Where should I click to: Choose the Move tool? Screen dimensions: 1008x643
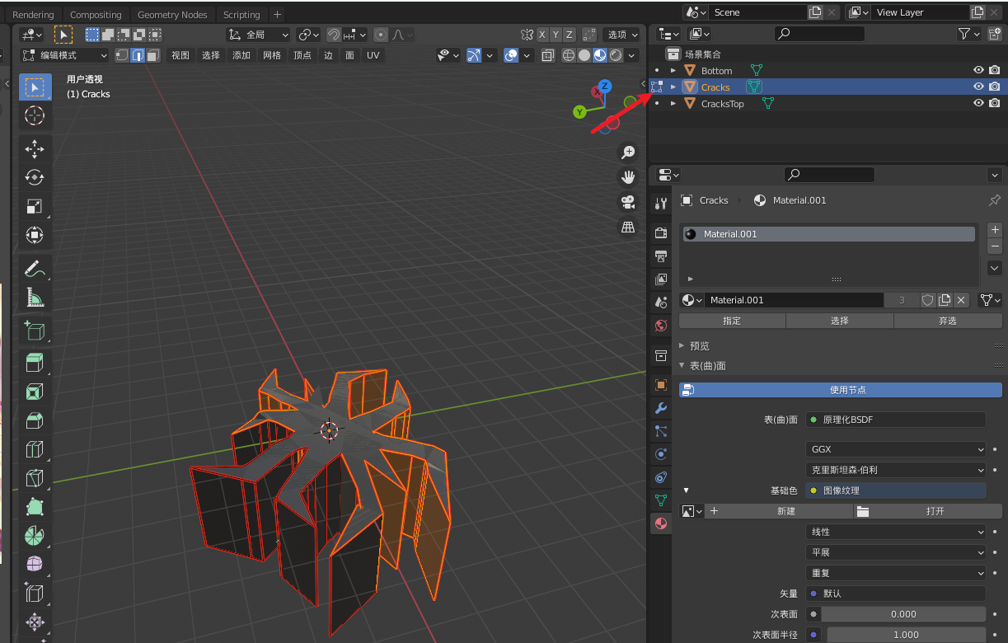pos(35,149)
